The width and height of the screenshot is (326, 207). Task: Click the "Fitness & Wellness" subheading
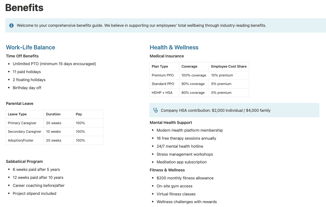pos(167,170)
